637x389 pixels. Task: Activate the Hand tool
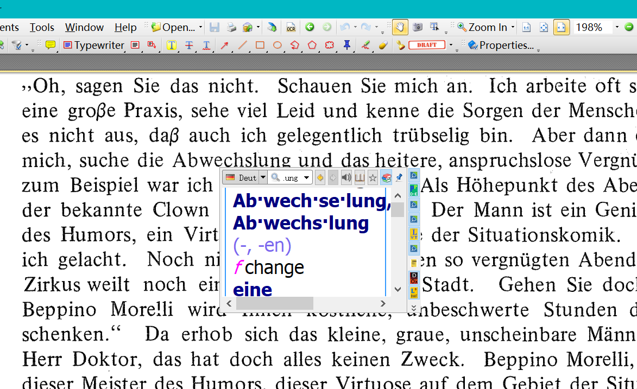pyautogui.click(x=400, y=27)
